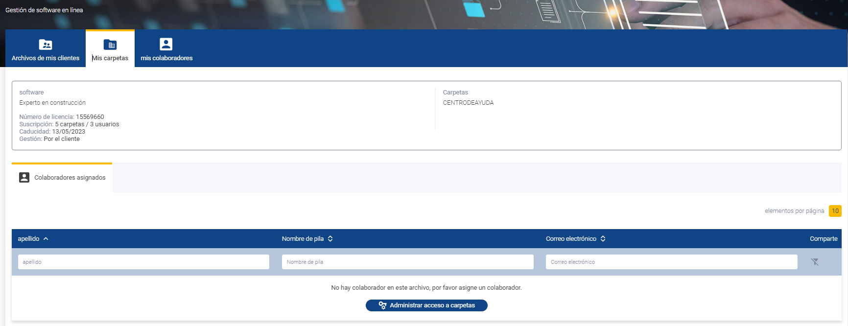This screenshot has width=848, height=326.
Task: Toggle sort arrows on Correo electrónico
Action: point(603,239)
